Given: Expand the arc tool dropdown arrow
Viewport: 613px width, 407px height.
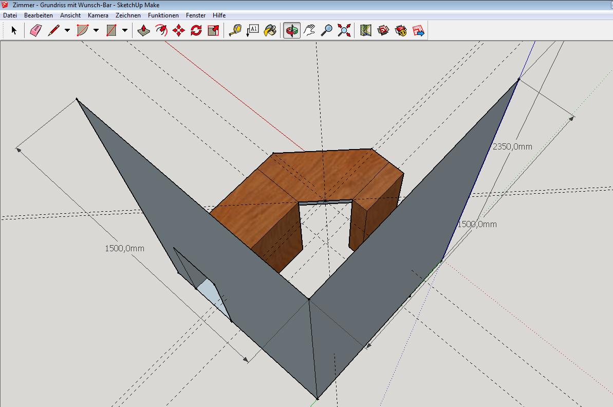Looking at the screenshot, I should 96,31.
